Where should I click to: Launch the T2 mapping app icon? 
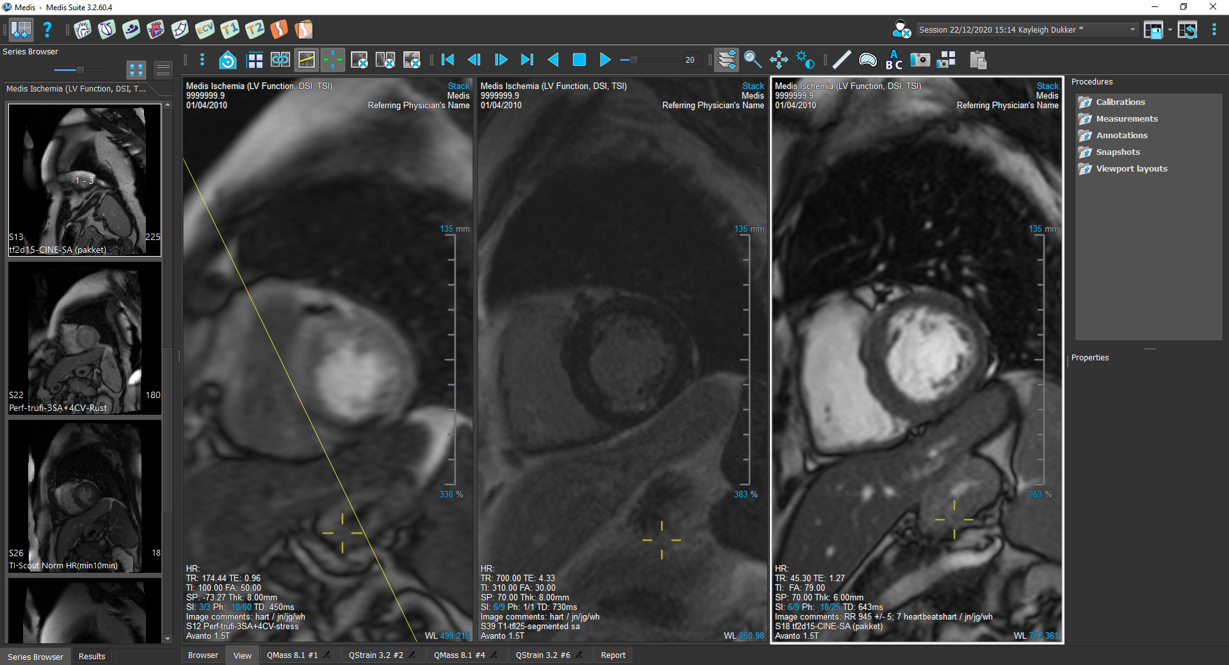pos(255,29)
